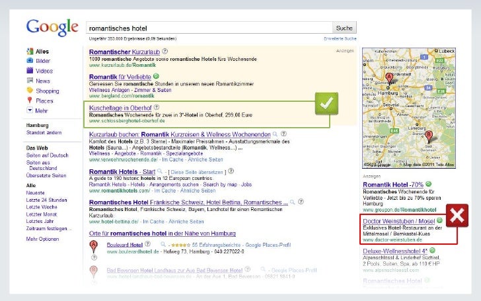The image size is (481, 301).
Task: Open the Romantik Hotels - Start result
Action: pyautogui.click(x=122, y=172)
